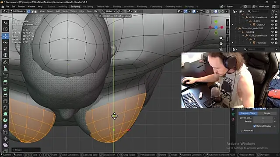This screenshot has width=280, height=157.
Task: Enable rendered viewport shading
Action: (223, 11)
